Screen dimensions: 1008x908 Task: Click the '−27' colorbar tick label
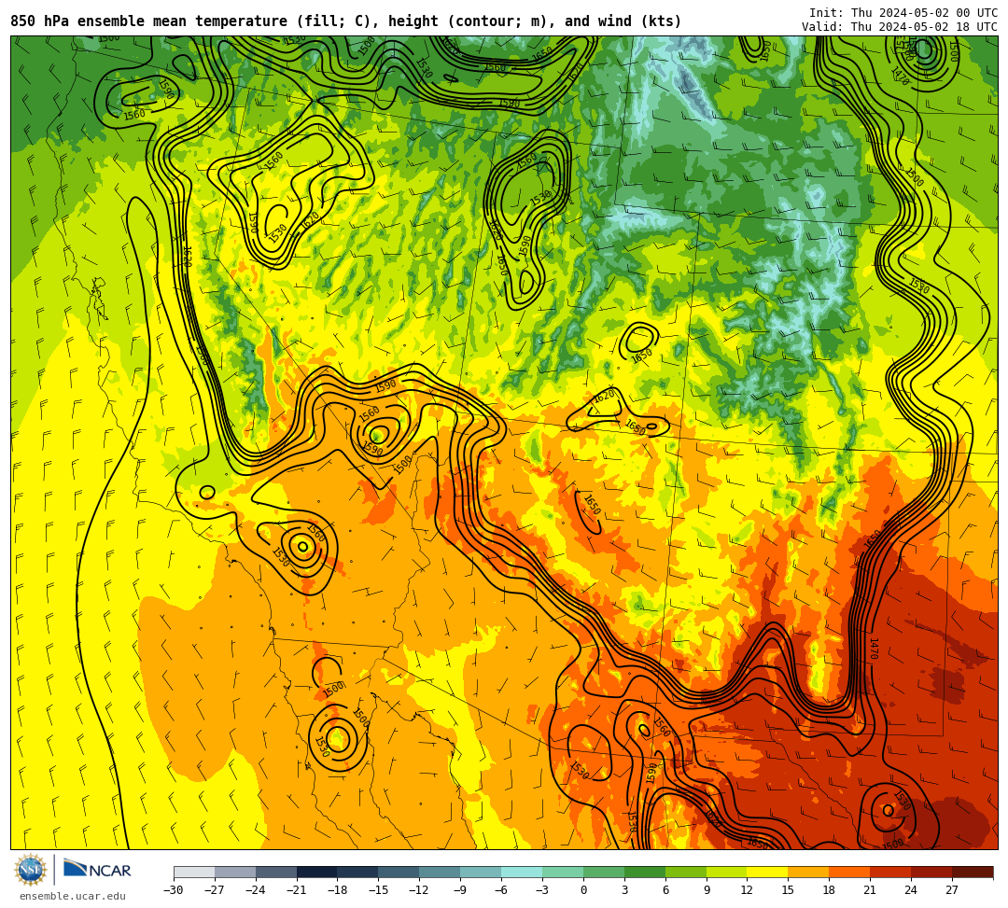[215, 890]
